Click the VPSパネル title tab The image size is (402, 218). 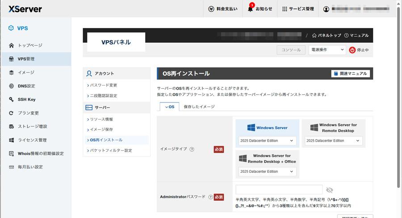coord(116,42)
